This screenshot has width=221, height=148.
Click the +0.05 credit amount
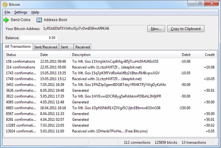(210, 131)
